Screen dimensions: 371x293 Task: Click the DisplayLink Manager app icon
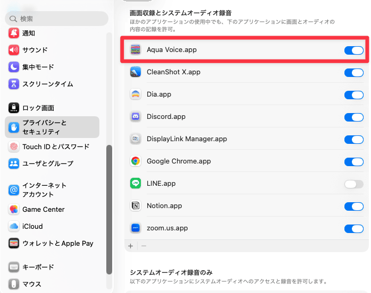(136, 139)
